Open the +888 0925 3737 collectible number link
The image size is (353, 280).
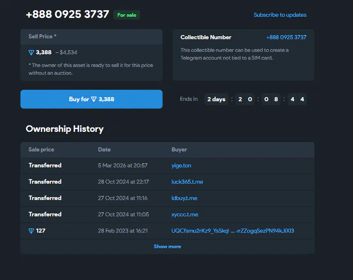point(286,37)
